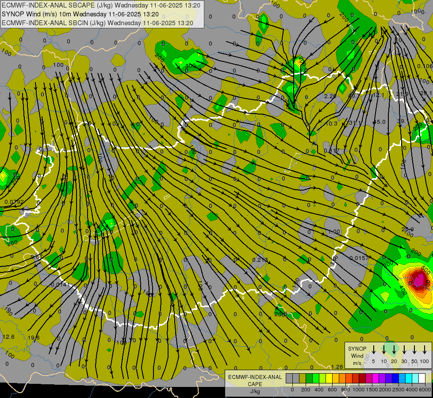Click the CIN value '9.67' on map
Viewport: 433px width, 398px height.
(x=36, y=257)
